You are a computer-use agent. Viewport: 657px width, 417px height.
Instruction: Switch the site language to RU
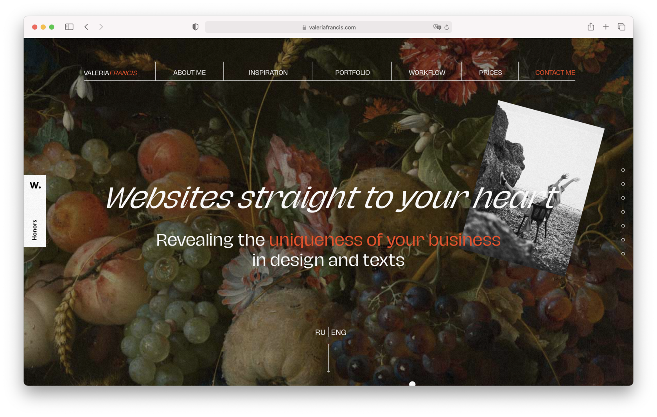[x=320, y=332]
